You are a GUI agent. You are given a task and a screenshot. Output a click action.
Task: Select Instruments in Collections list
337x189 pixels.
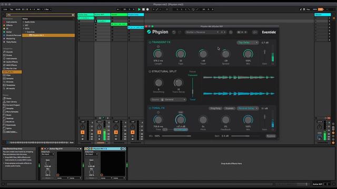coord(11,22)
